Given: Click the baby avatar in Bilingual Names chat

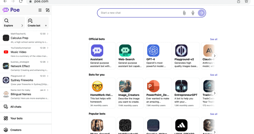Looking at the screenshot, I should click(6, 94).
